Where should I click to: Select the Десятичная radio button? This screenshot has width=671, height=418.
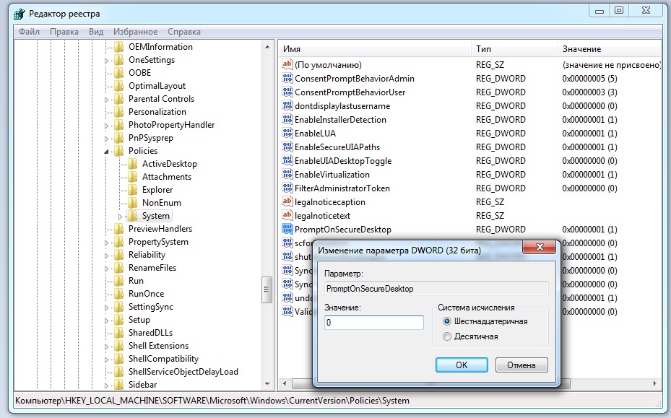(x=447, y=336)
